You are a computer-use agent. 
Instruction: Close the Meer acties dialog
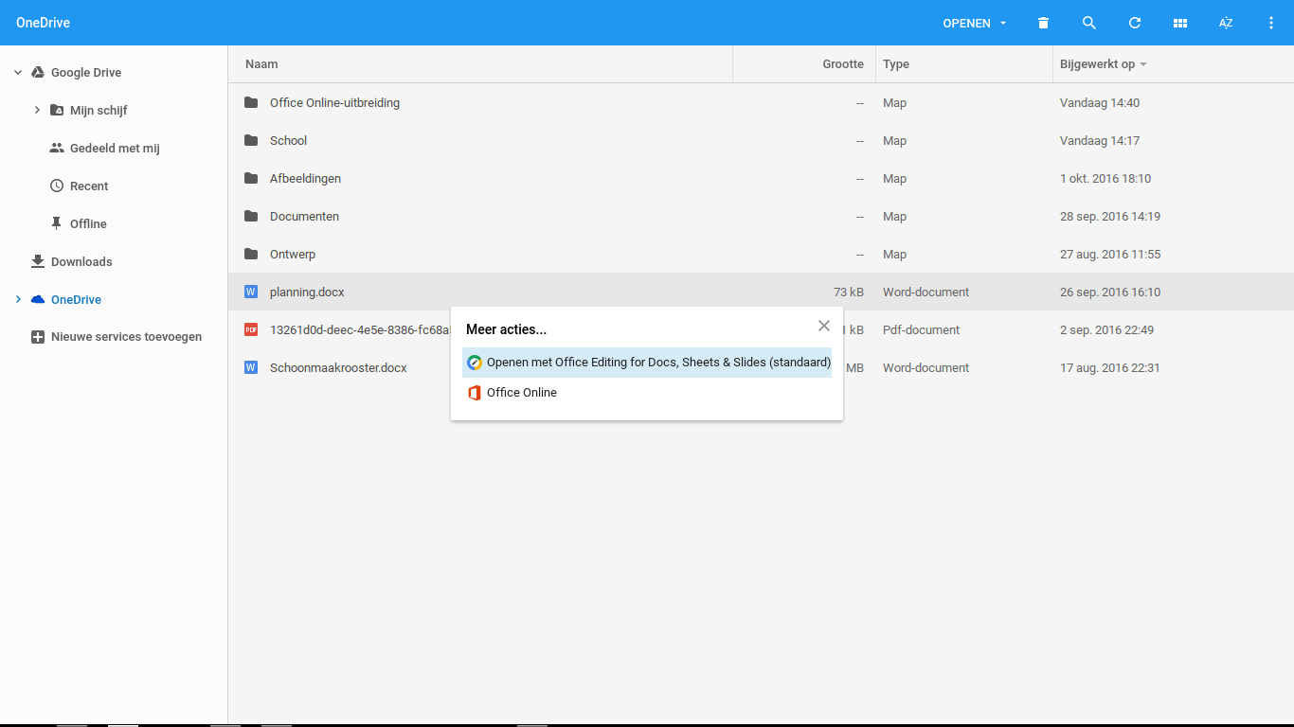824,326
